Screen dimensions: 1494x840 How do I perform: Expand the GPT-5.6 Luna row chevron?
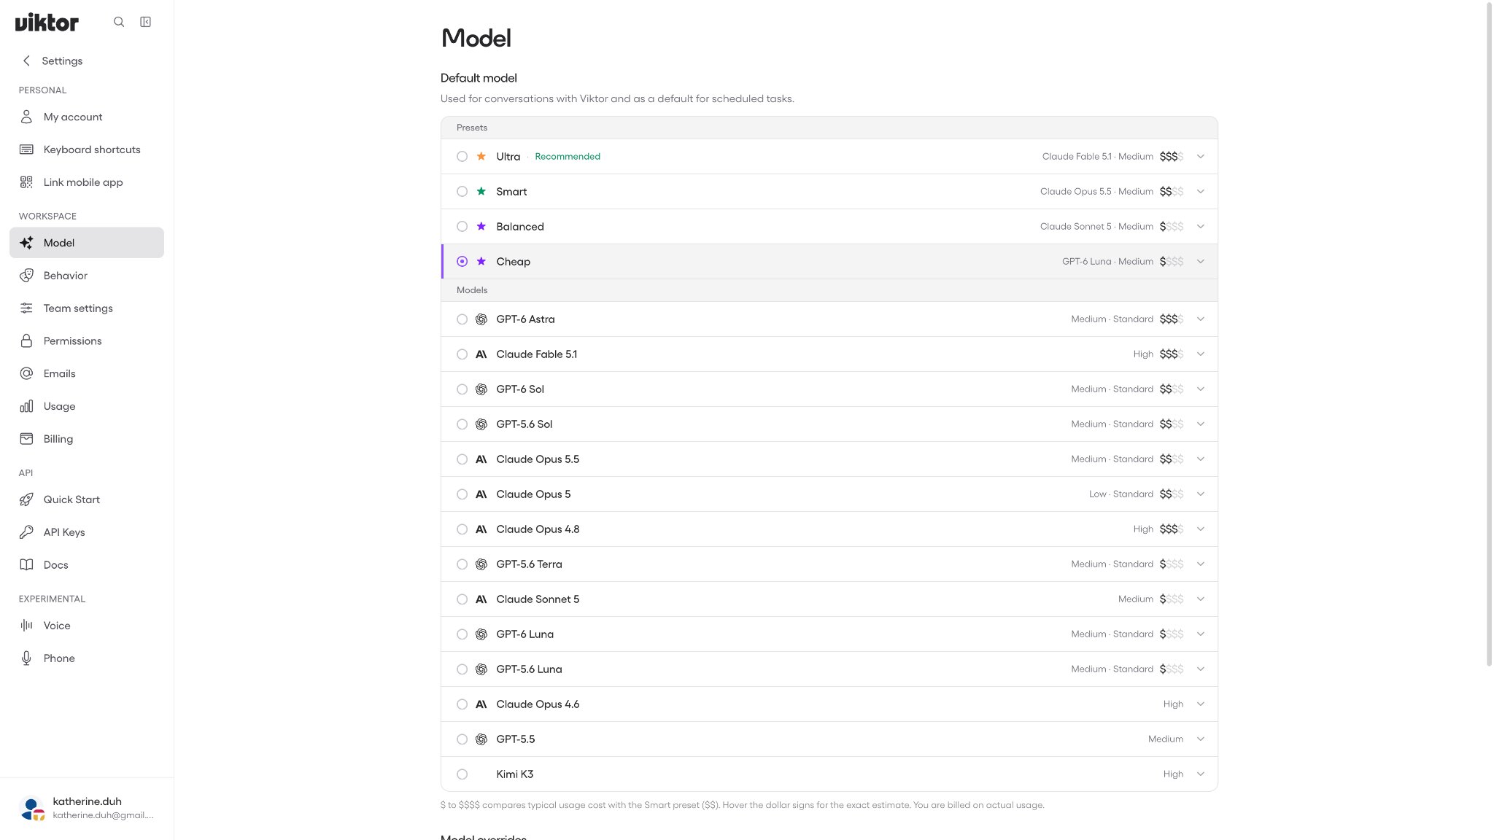pyautogui.click(x=1201, y=669)
